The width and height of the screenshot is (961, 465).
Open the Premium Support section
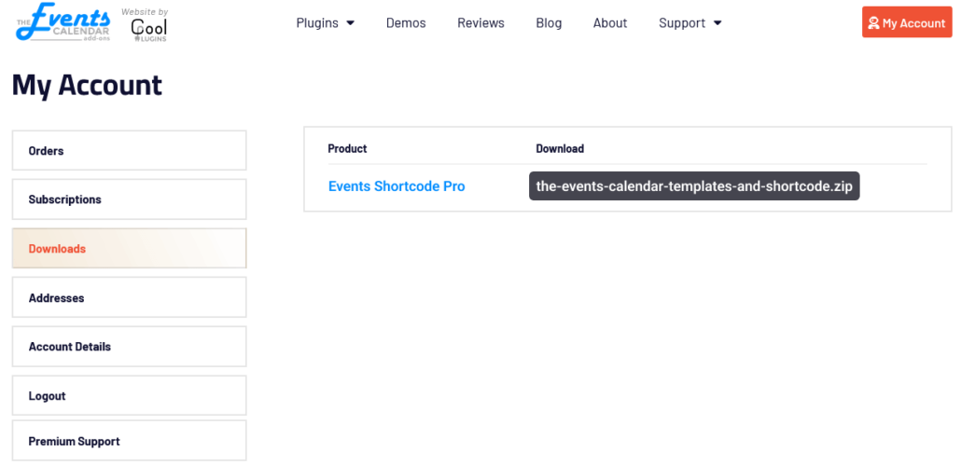pos(129,441)
